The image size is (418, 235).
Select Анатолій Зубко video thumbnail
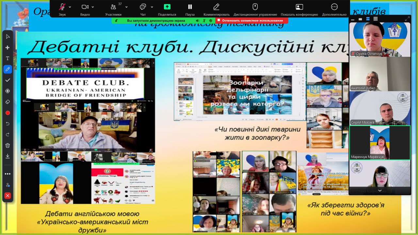click(380, 74)
